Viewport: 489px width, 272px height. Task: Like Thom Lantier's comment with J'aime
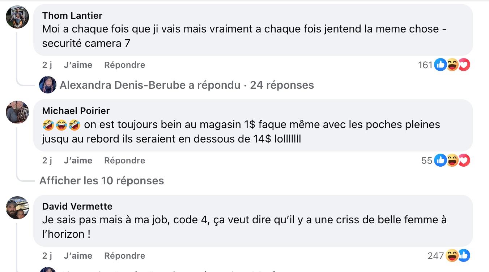click(78, 65)
